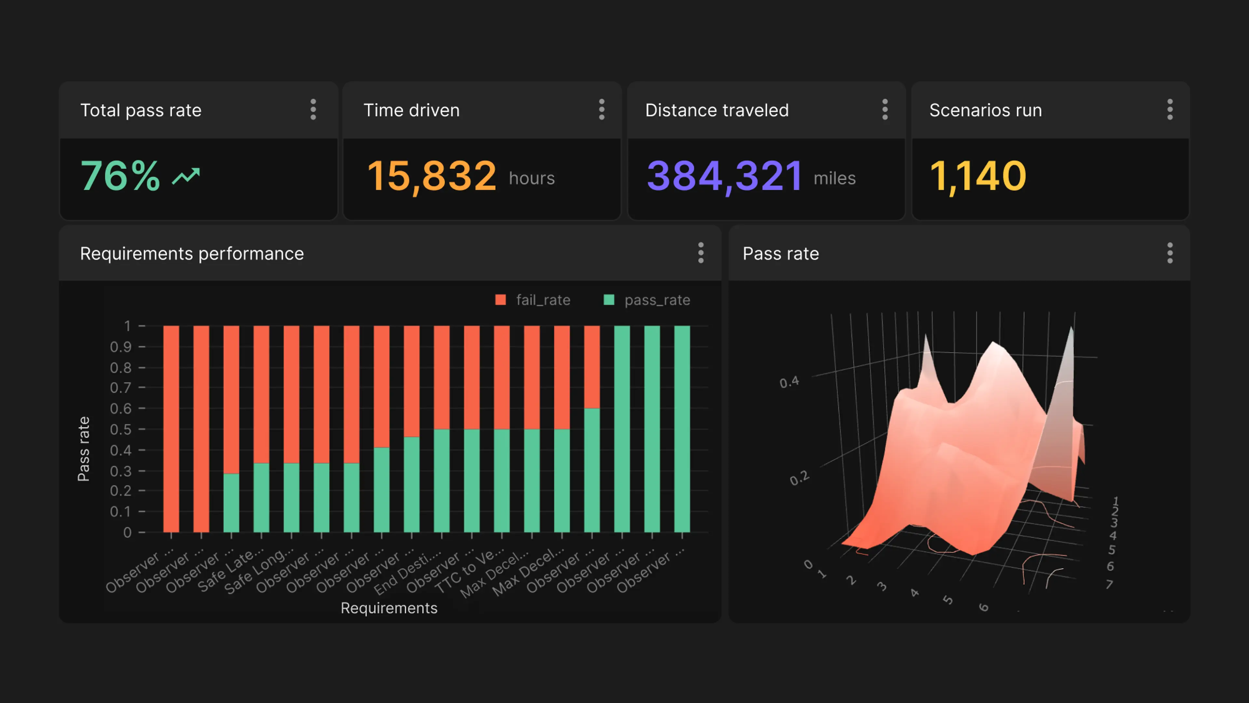Viewport: 1249px width, 703px height.
Task: Open Total pass rate card options menu
Action: coord(313,110)
